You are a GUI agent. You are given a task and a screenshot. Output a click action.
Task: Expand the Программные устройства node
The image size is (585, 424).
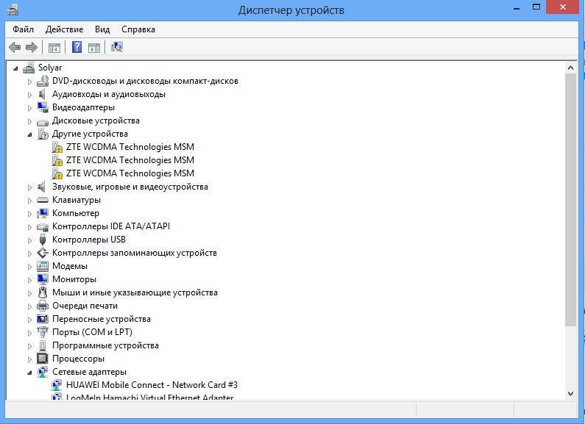coord(30,346)
